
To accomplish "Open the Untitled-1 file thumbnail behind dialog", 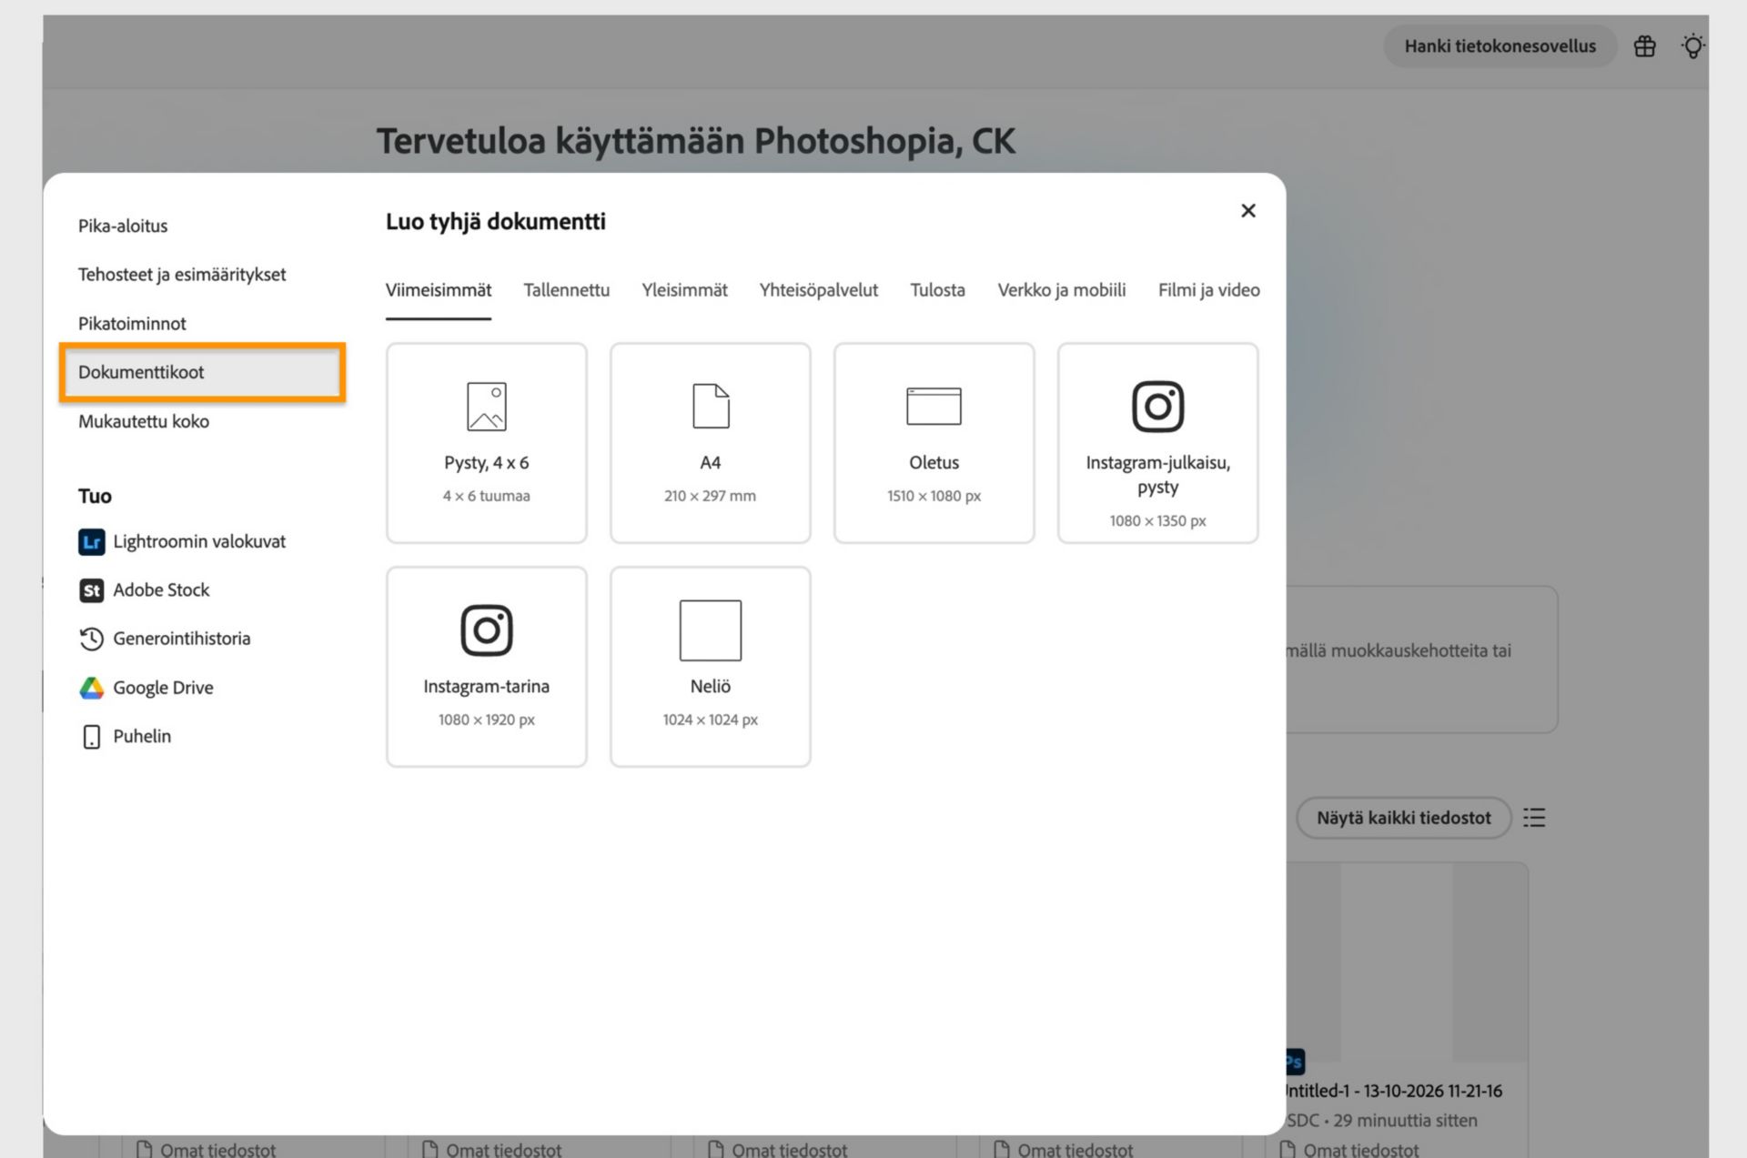I will (x=1406, y=962).
